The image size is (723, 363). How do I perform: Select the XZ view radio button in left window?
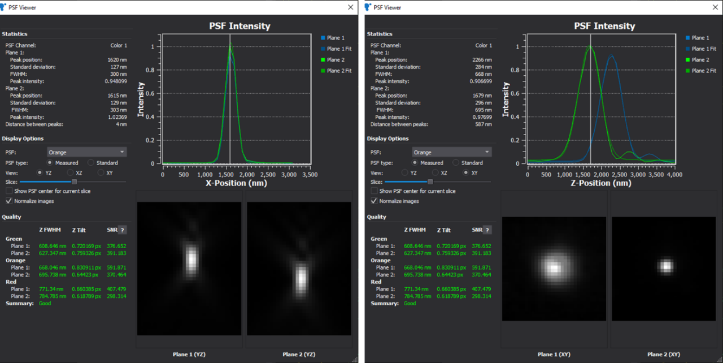click(71, 172)
